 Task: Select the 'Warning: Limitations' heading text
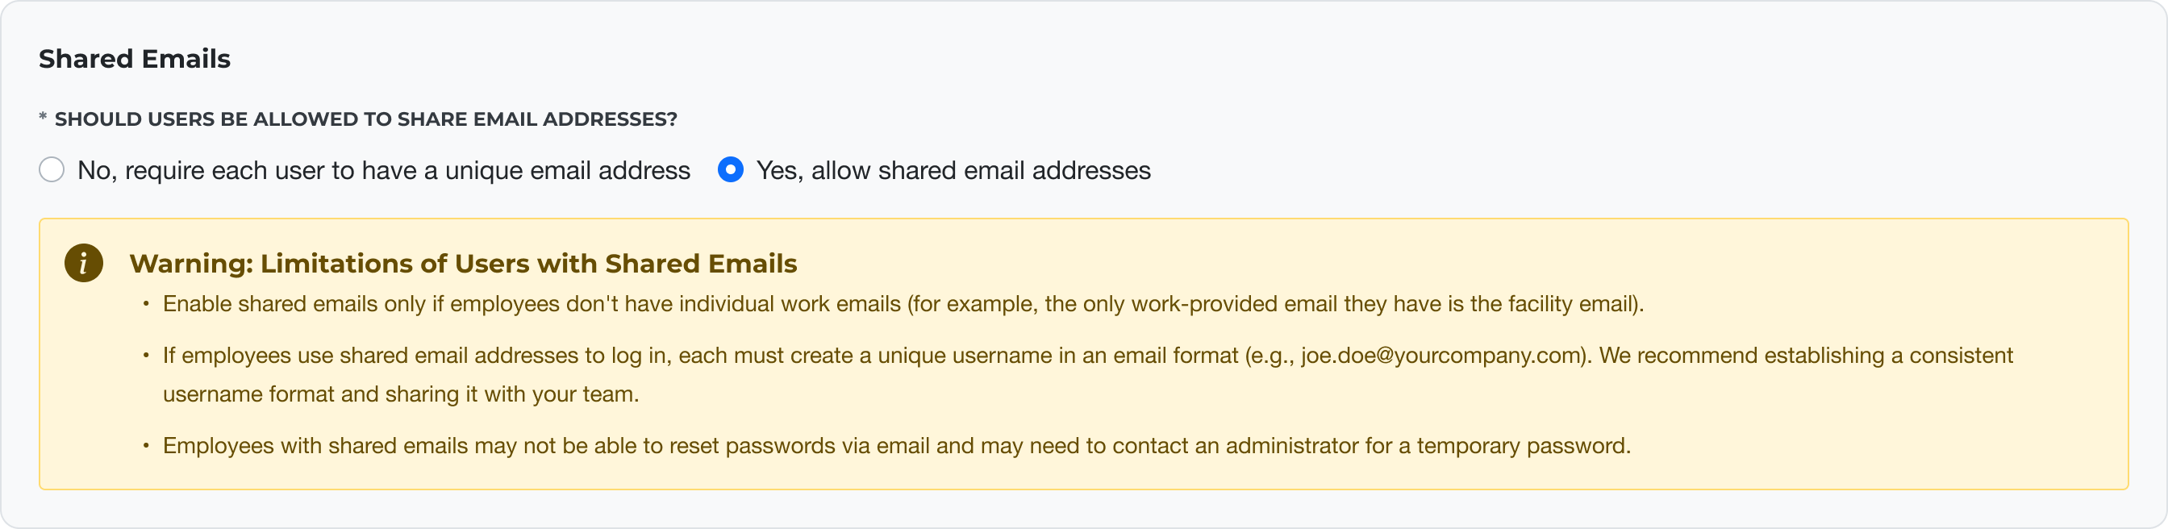(462, 263)
